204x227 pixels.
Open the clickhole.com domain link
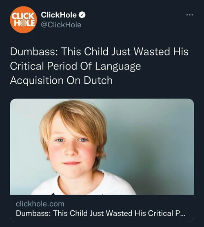[40, 204]
